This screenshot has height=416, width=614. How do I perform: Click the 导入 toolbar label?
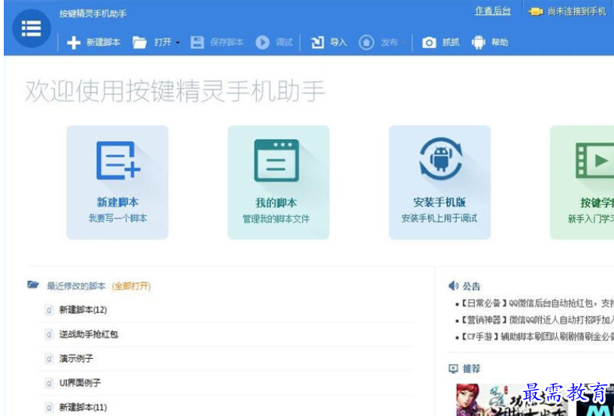pos(338,42)
